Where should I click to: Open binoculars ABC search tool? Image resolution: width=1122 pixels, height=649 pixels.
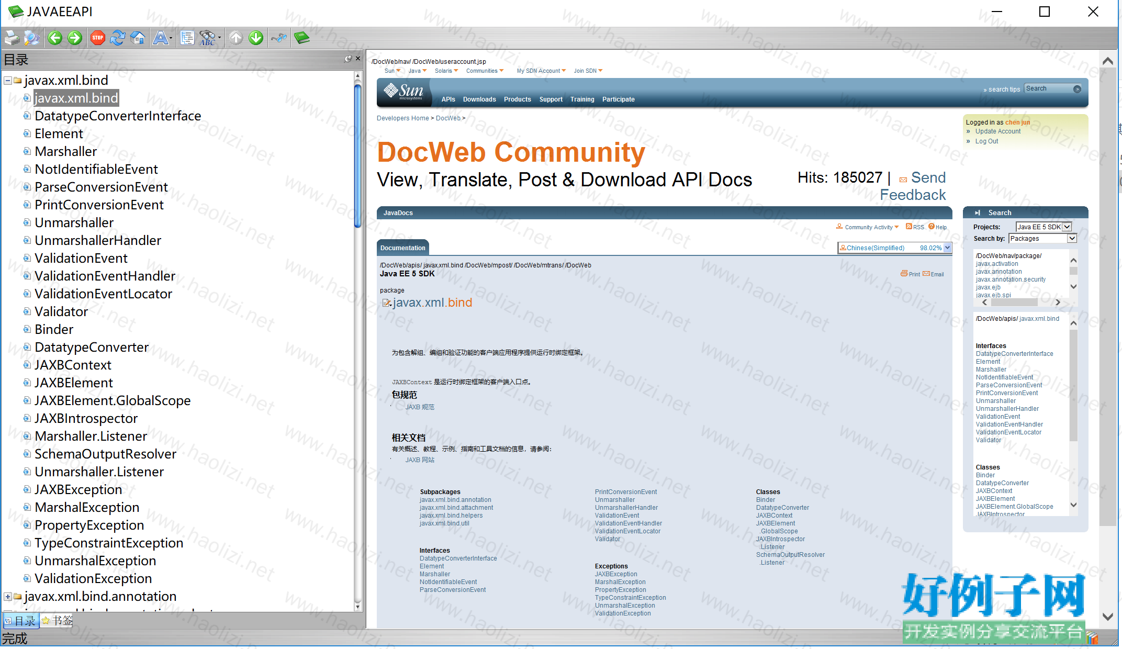pyautogui.click(x=208, y=38)
